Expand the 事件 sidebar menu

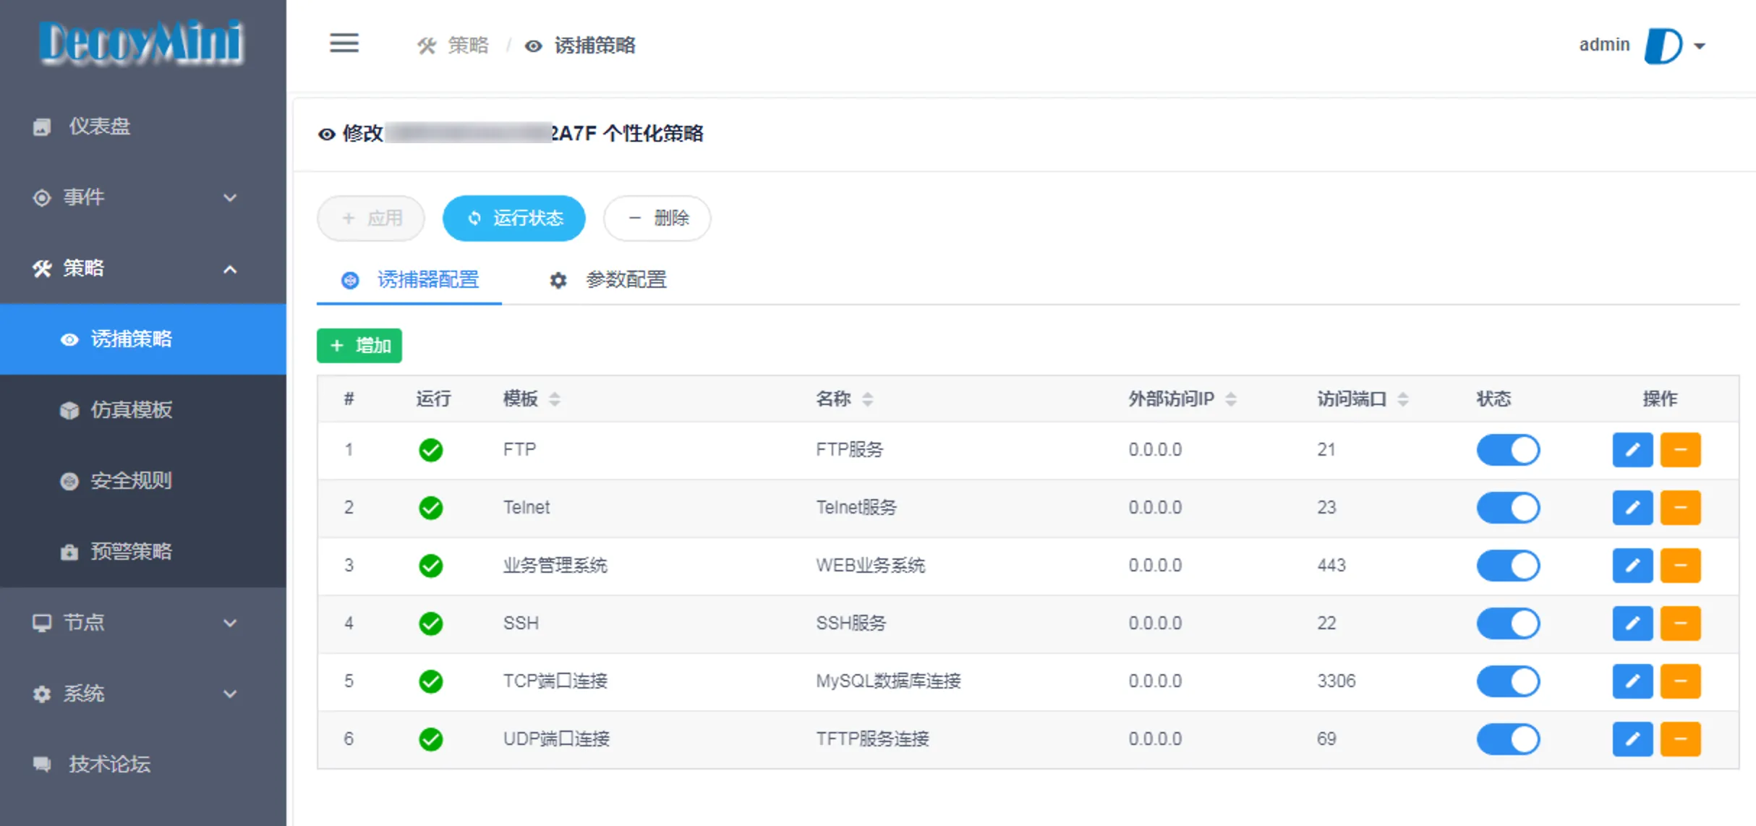tap(143, 197)
